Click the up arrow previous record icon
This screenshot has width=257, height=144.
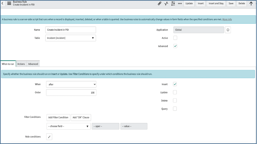(251, 3)
